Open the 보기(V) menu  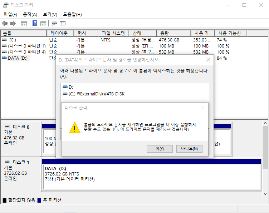pyautogui.click(x=50, y=15)
